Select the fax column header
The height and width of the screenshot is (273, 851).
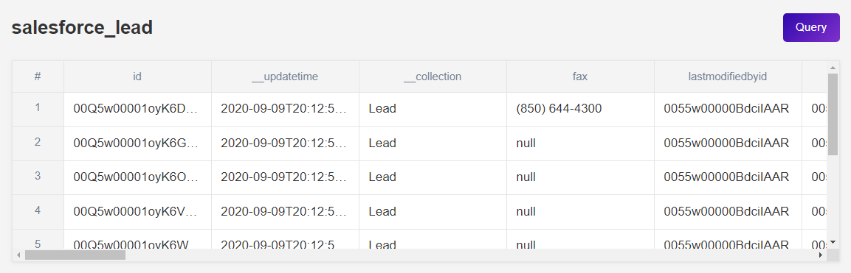coord(580,77)
